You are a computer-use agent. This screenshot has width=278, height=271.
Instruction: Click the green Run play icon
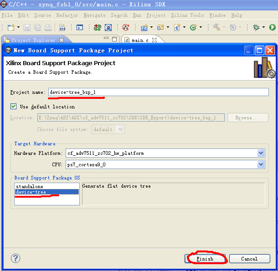273,27
